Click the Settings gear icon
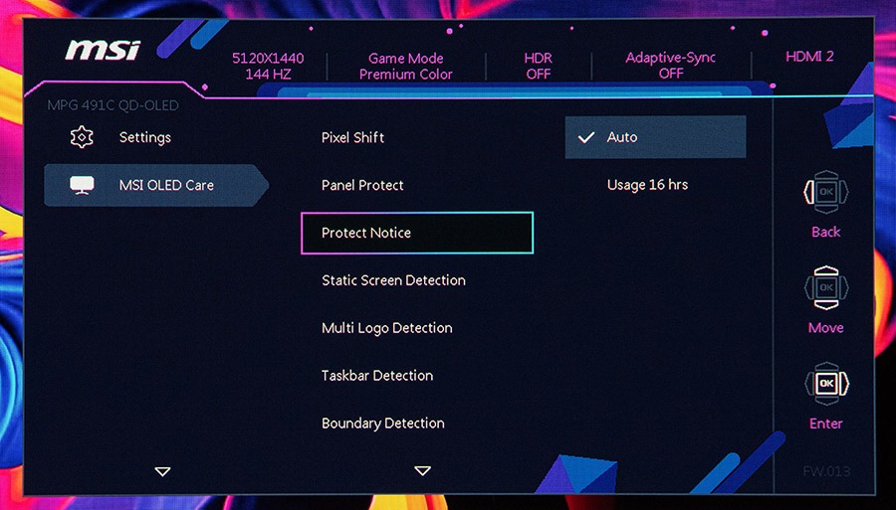The image size is (896, 510). (82, 137)
